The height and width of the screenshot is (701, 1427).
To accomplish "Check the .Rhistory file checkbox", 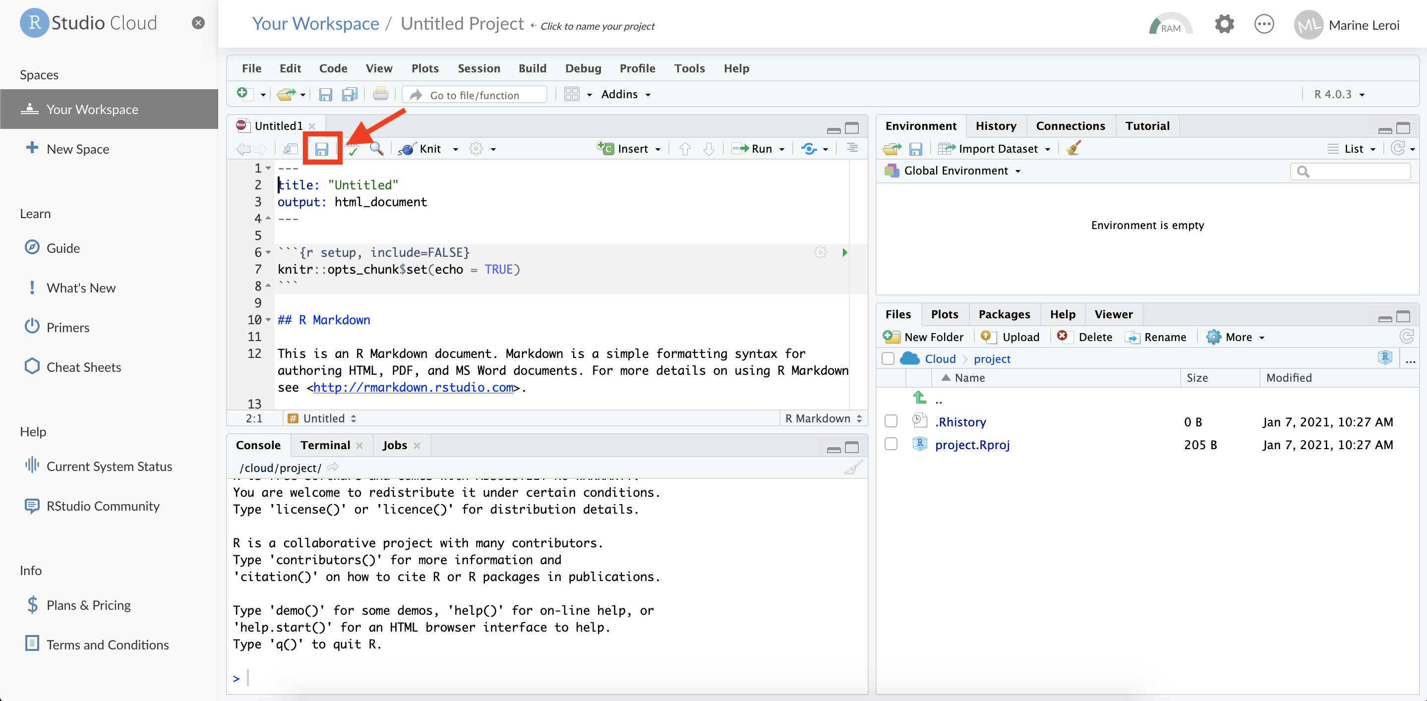I will click(x=892, y=420).
